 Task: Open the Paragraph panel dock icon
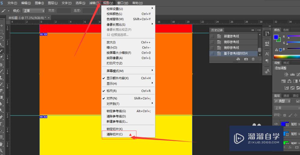click(x=267, y=61)
